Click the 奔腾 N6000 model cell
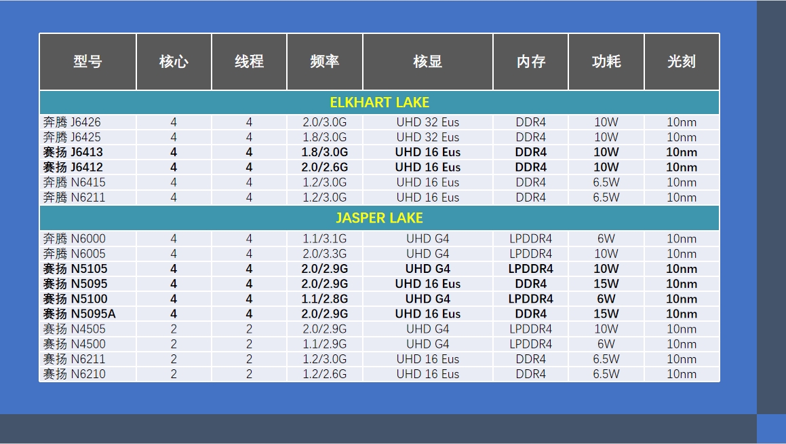786x444 pixels. pos(87,238)
